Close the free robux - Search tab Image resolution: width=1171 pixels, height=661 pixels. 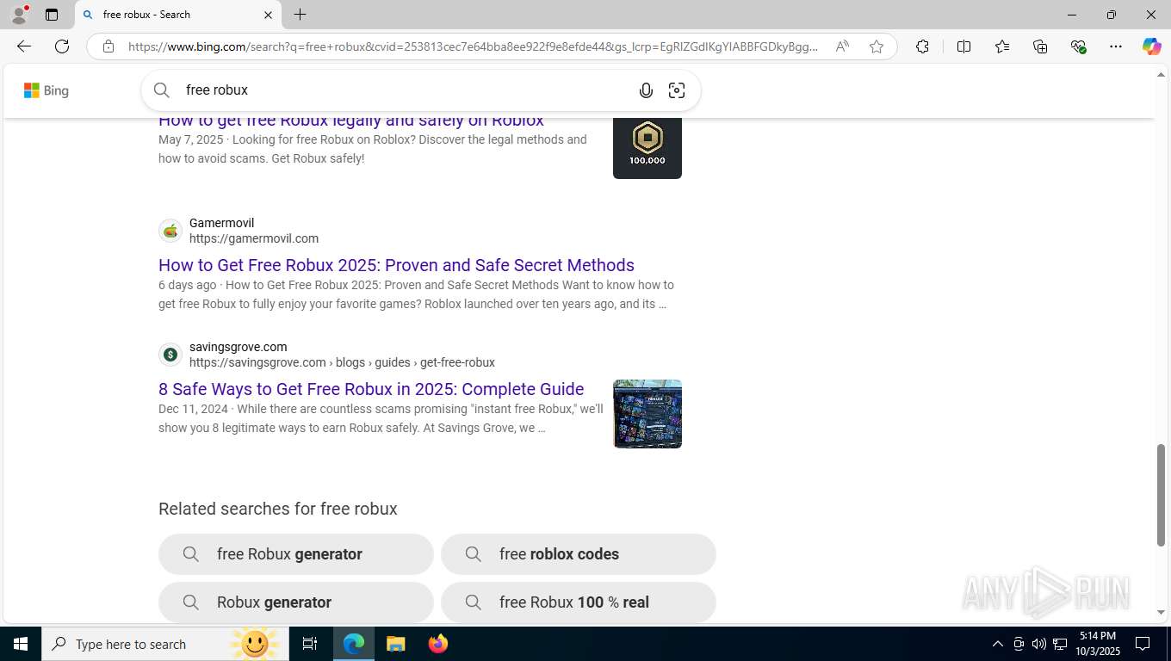[268, 15]
